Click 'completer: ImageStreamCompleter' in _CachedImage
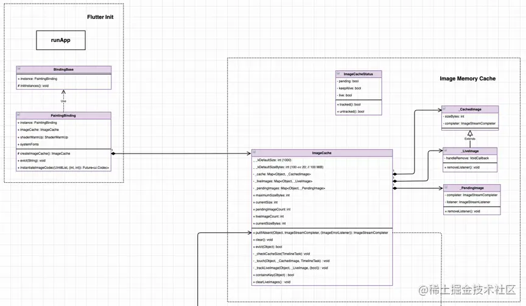526x306 pixels. tap(470, 123)
